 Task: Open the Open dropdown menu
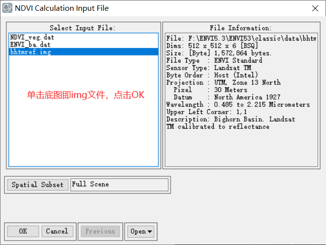click(x=141, y=231)
